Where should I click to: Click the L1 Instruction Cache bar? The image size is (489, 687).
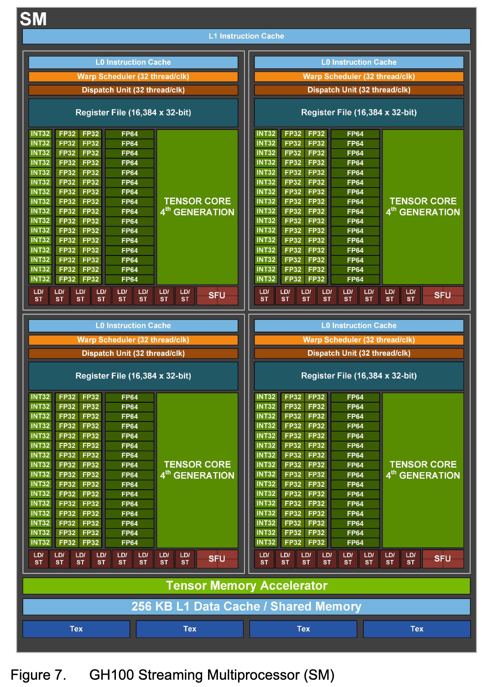246,36
